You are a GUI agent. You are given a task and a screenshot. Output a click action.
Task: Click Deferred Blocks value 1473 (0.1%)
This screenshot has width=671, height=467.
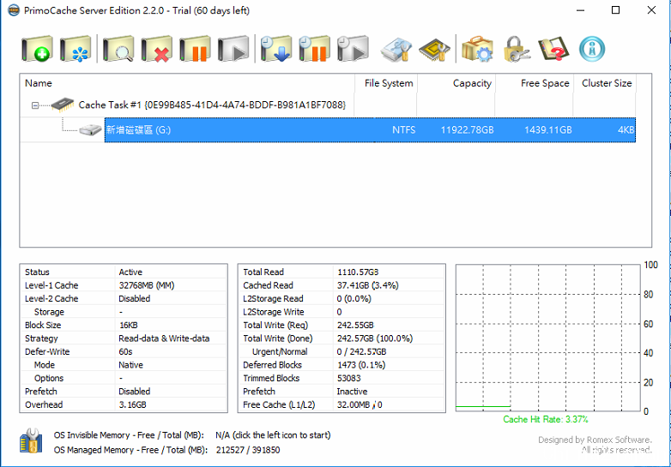point(360,365)
